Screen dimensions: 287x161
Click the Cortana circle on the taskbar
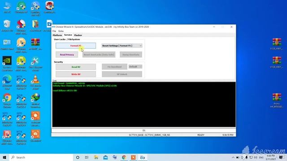78,157
